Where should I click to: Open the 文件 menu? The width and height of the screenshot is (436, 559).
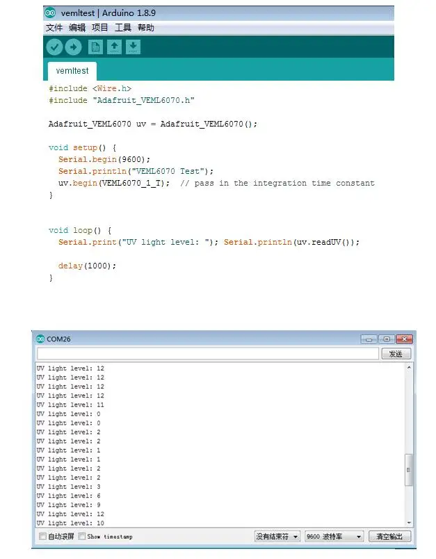coord(54,28)
